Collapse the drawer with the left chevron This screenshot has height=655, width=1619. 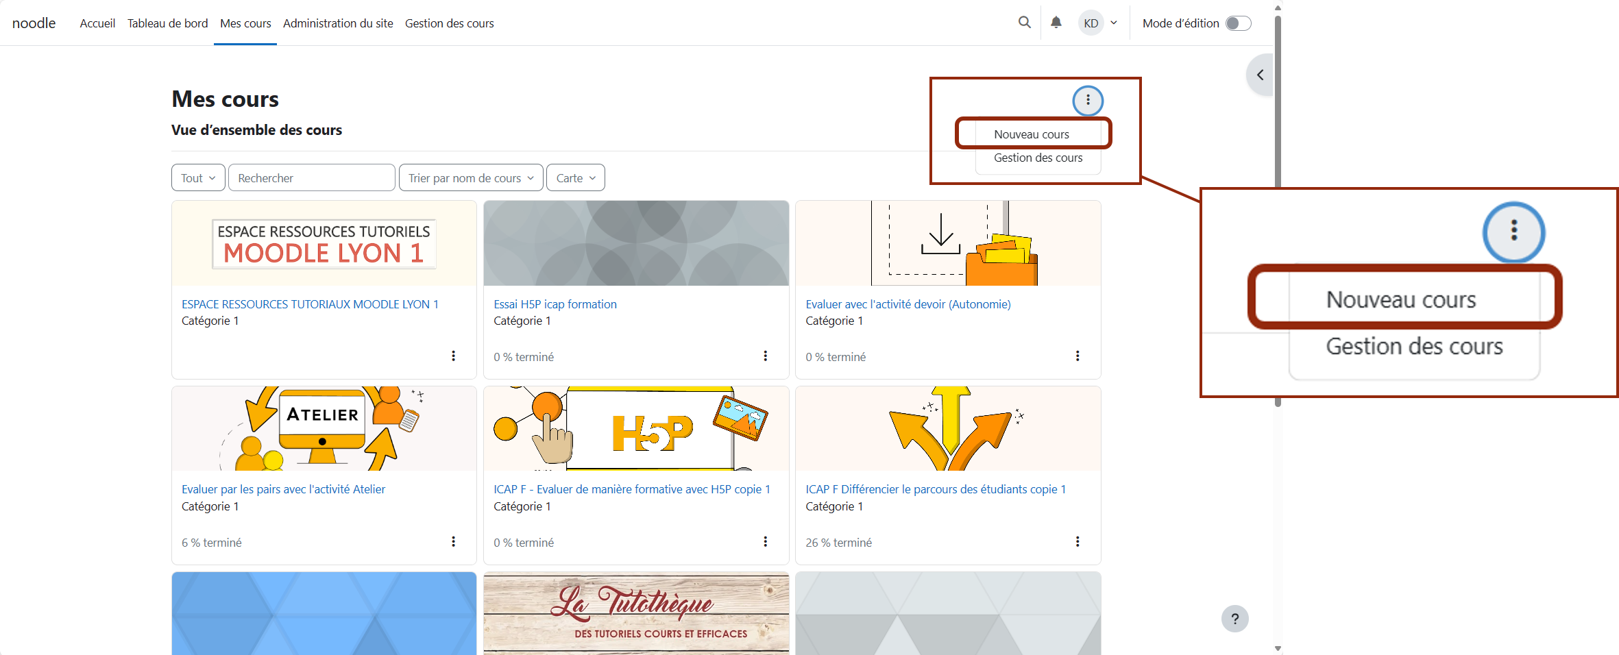(x=1259, y=75)
